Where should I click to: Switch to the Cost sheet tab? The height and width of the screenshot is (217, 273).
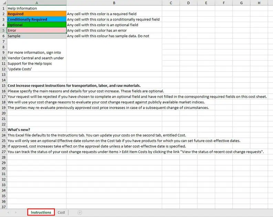[61, 213]
